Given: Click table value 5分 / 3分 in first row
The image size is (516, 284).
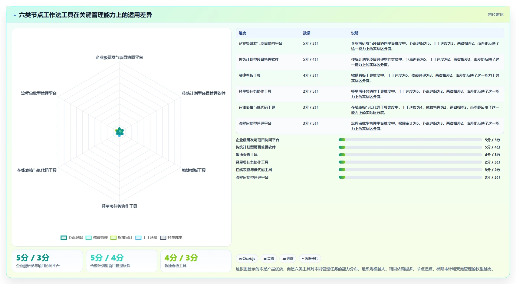Looking at the screenshot, I should (311, 43).
